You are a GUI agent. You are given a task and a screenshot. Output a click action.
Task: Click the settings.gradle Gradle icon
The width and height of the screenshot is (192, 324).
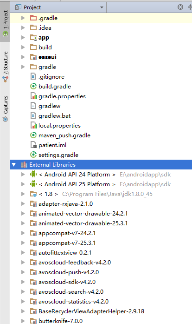33,155
